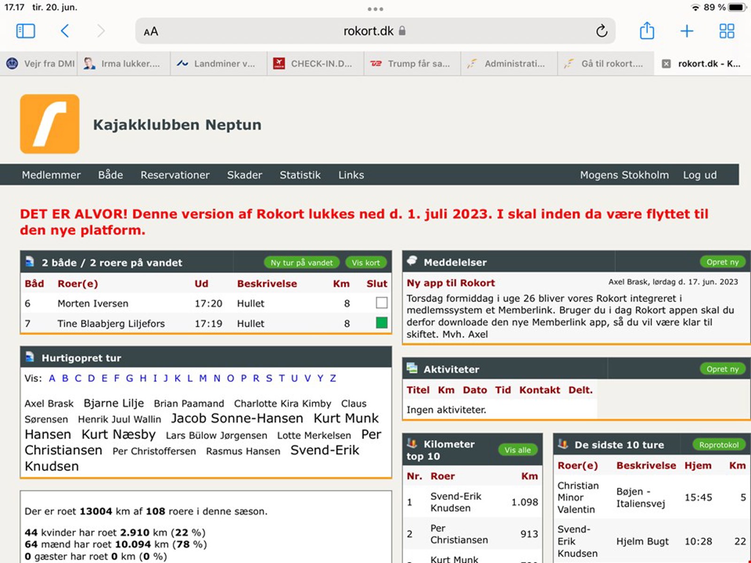Screen dimensions: 751x563
Task: Create new message with Meddelelser Opret ny
Action: 722,262
